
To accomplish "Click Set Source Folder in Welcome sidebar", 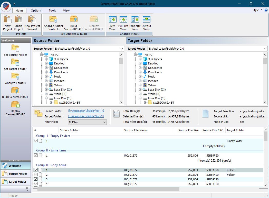I will click(15, 50).
